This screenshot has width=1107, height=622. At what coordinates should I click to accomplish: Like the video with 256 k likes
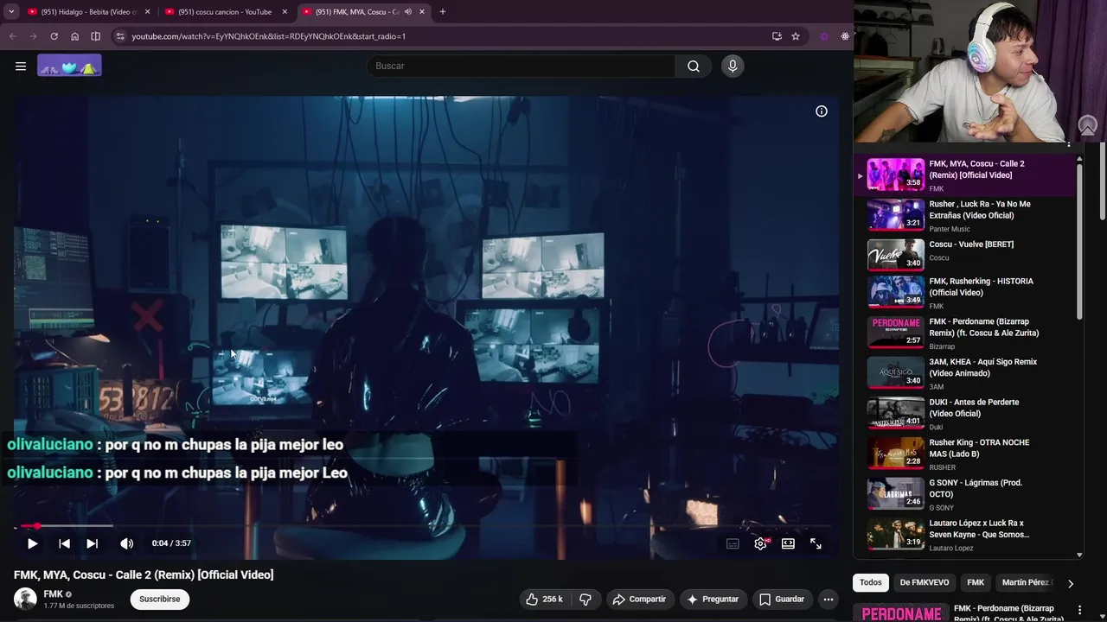(x=544, y=599)
